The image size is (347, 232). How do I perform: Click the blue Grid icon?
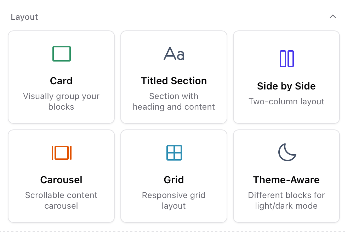174,153
